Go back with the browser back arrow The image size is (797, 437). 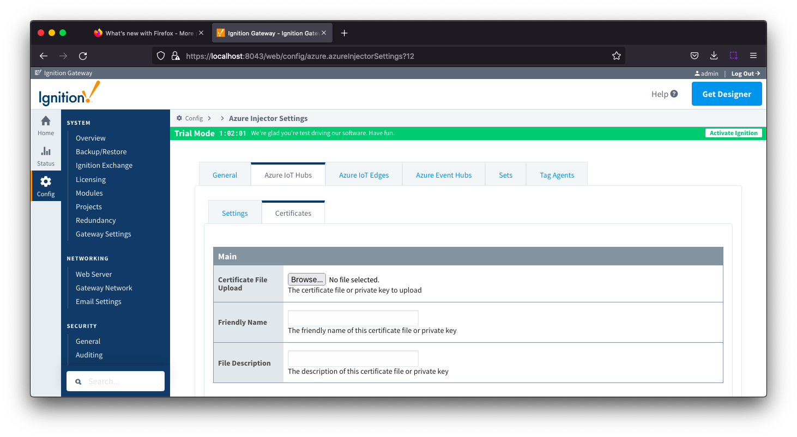(x=44, y=56)
